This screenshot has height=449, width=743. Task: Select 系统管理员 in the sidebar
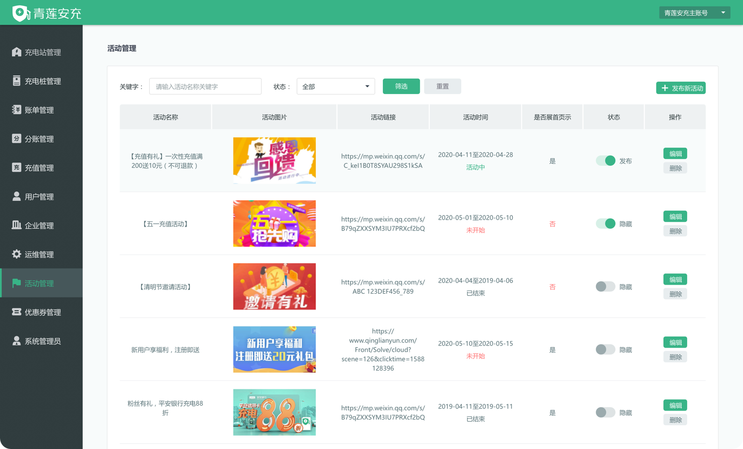point(42,341)
